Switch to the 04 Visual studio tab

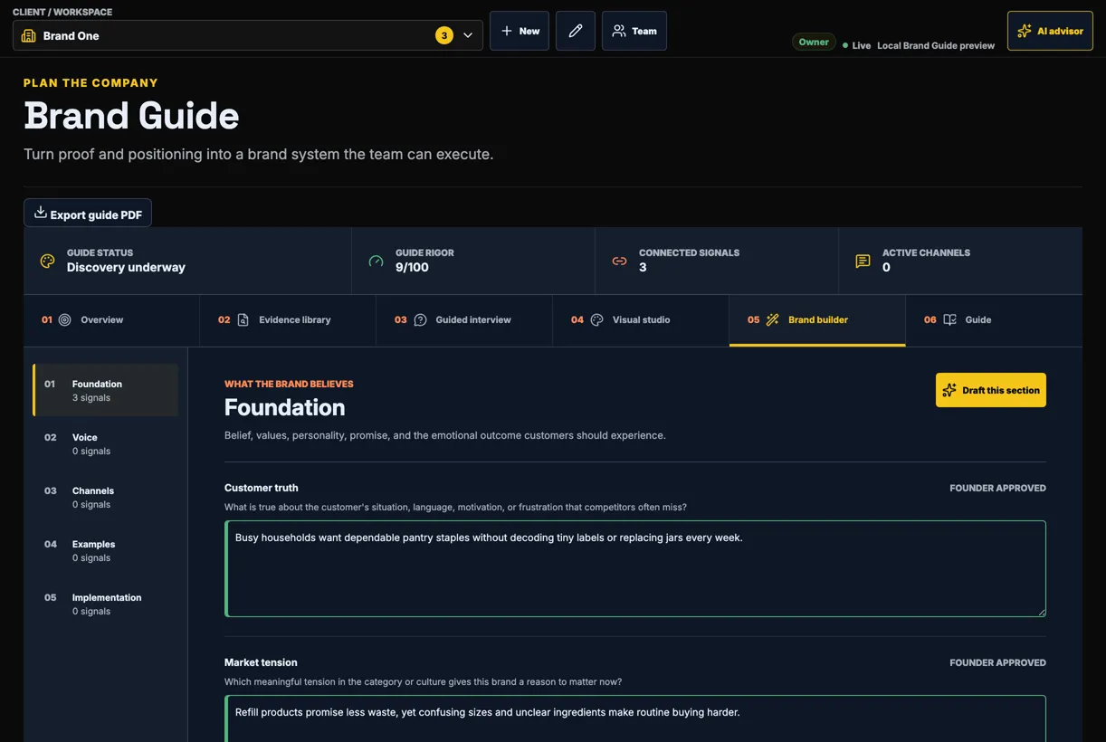(x=641, y=320)
